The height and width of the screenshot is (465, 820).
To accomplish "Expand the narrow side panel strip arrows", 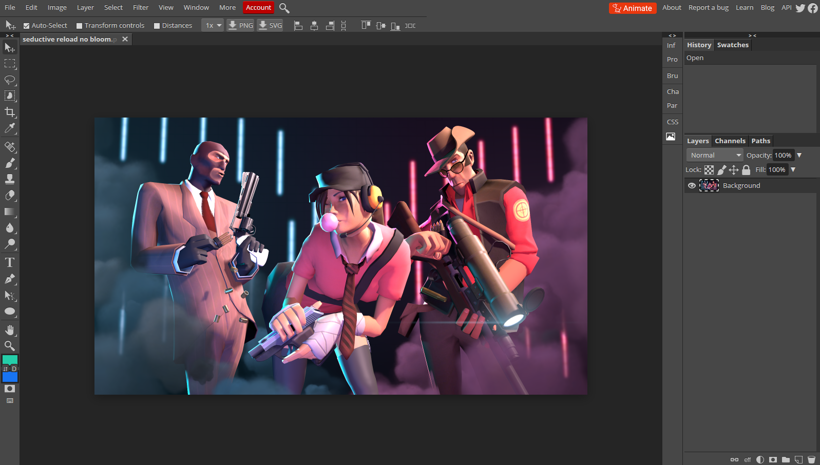I will click(672, 35).
